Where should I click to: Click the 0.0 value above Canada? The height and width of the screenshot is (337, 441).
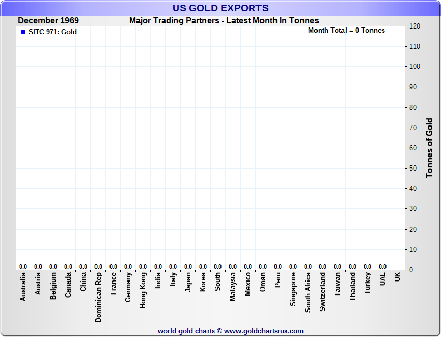pyautogui.click(x=68, y=266)
